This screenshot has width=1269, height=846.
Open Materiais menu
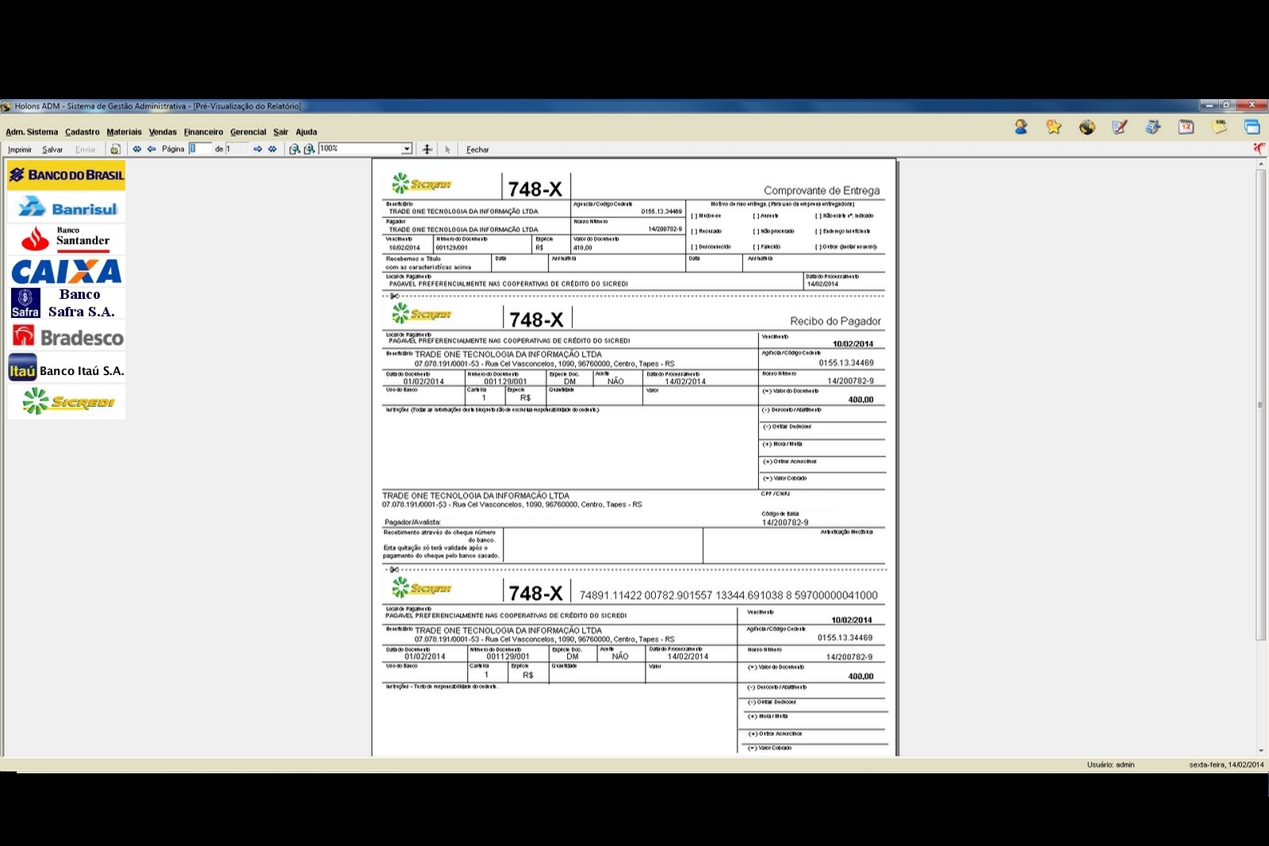tap(125, 132)
